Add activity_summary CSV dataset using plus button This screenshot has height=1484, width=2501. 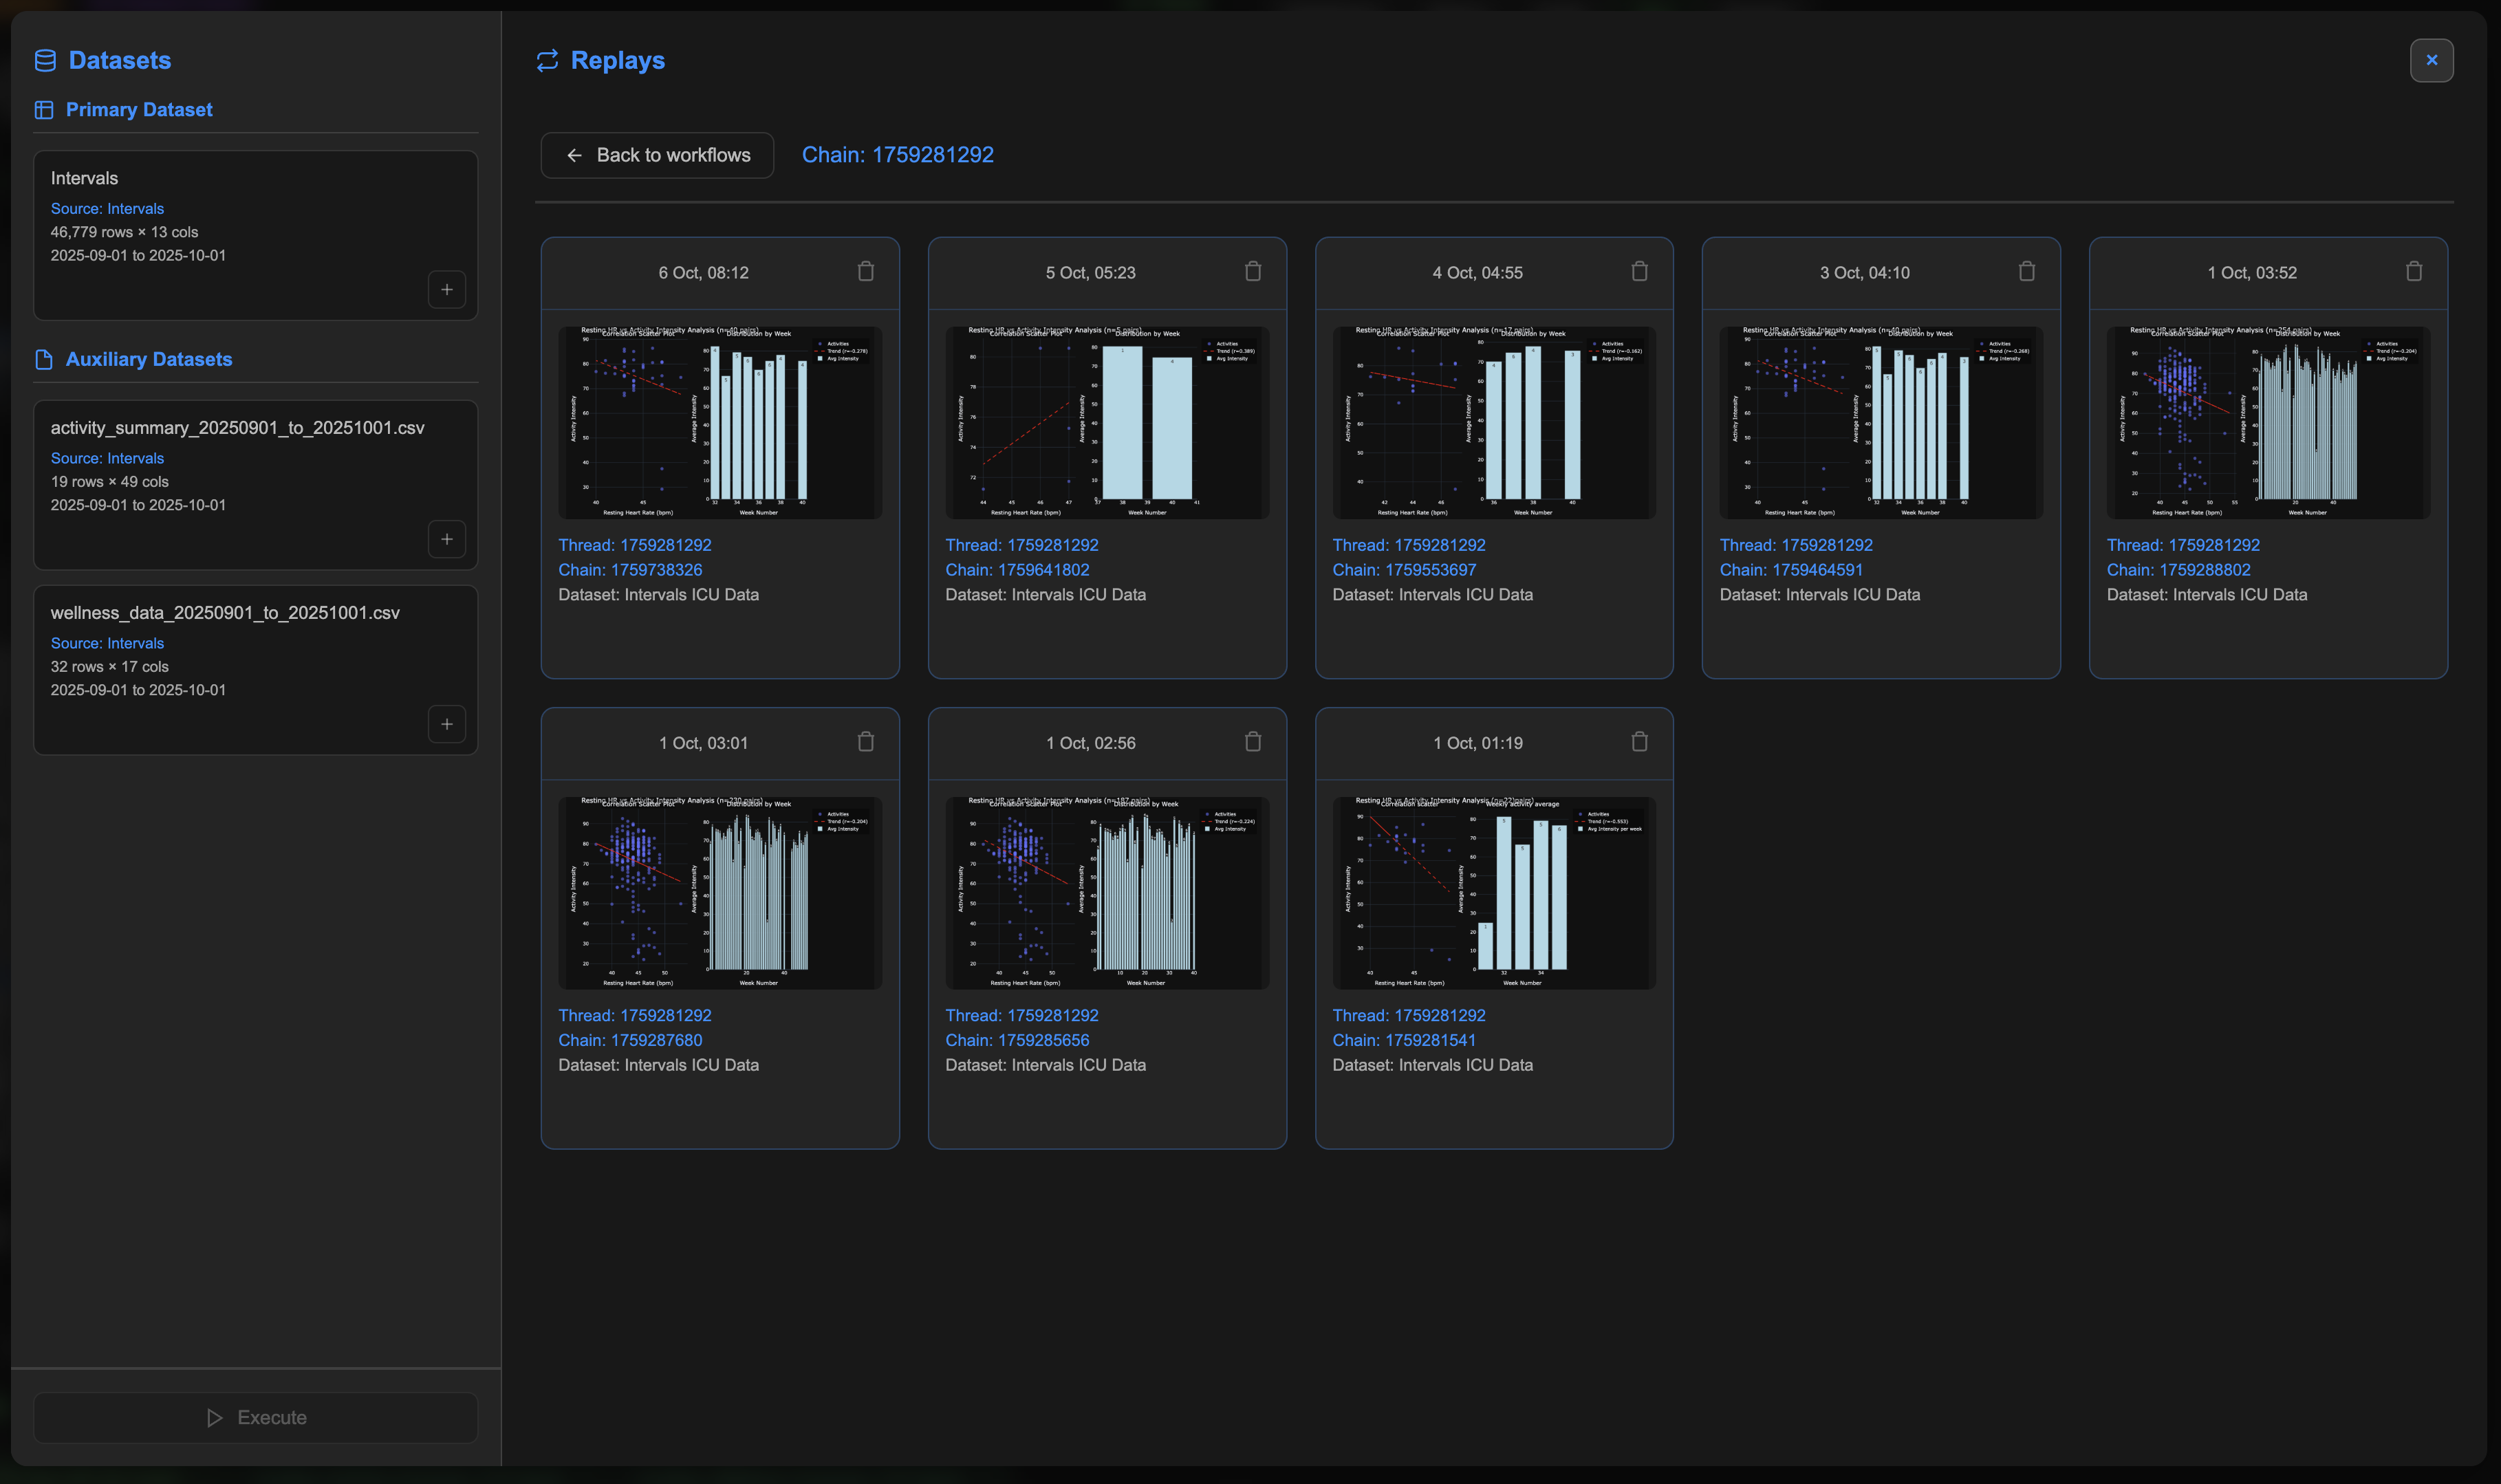point(446,539)
